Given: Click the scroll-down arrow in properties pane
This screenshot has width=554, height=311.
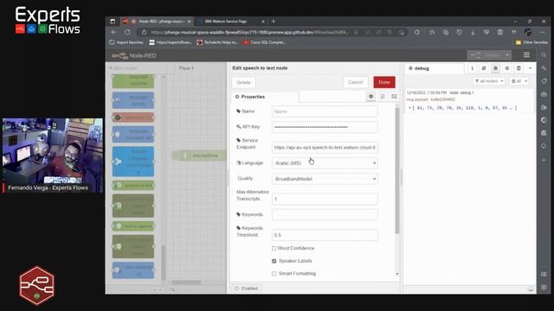Looking at the screenshot, I should (397, 274).
